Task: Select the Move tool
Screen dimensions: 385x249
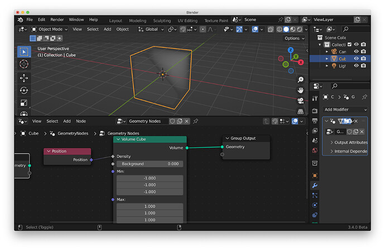Action: click(x=24, y=78)
